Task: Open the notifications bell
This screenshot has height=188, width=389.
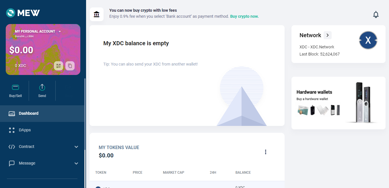Action: click(x=376, y=15)
